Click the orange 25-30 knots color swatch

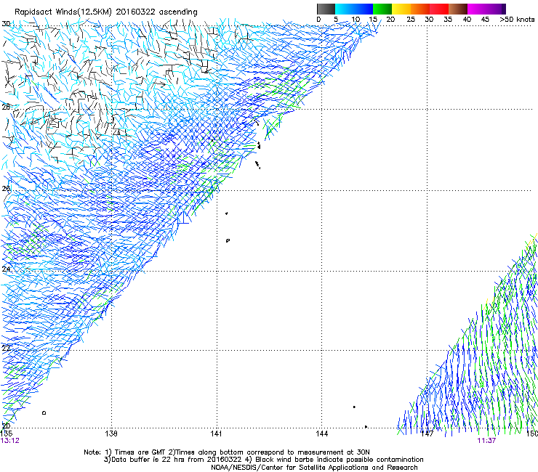pos(420,9)
